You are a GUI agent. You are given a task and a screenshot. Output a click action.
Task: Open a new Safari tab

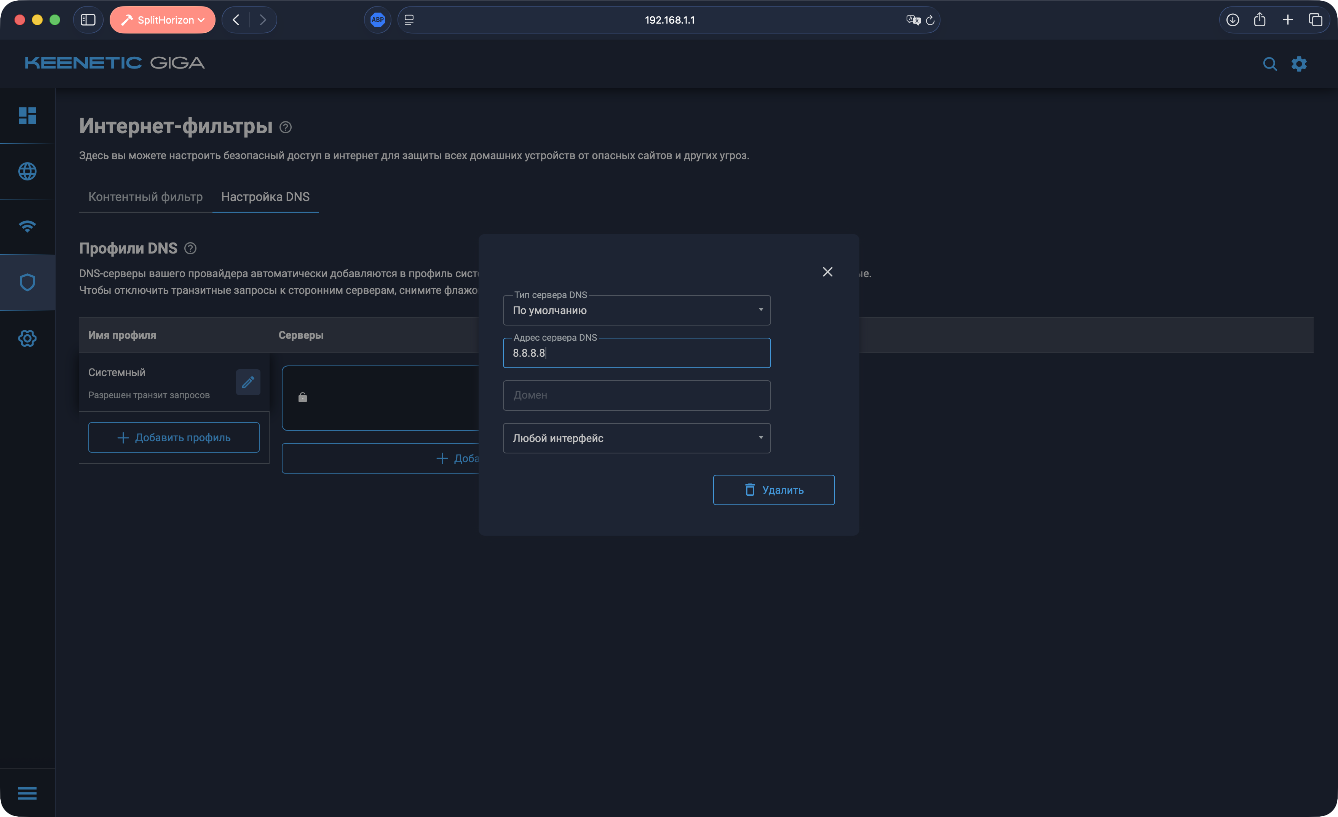1287,20
